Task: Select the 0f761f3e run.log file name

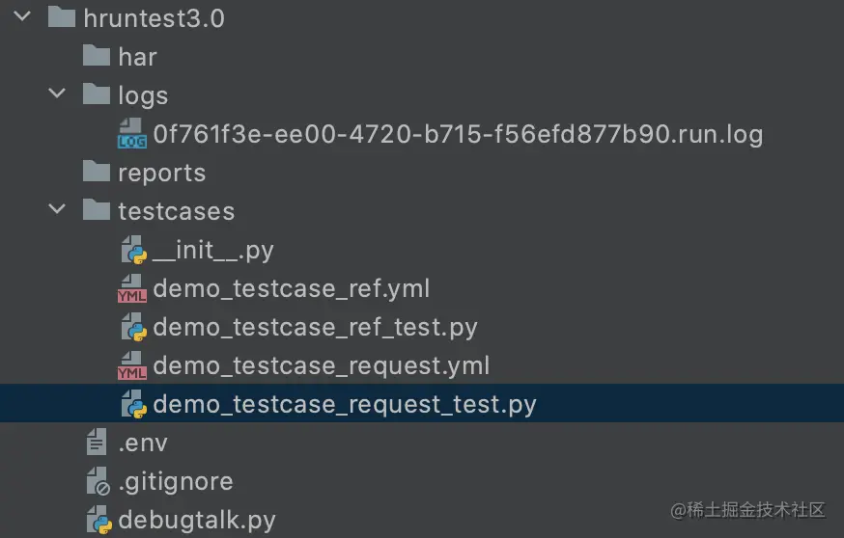Action: [x=458, y=134]
